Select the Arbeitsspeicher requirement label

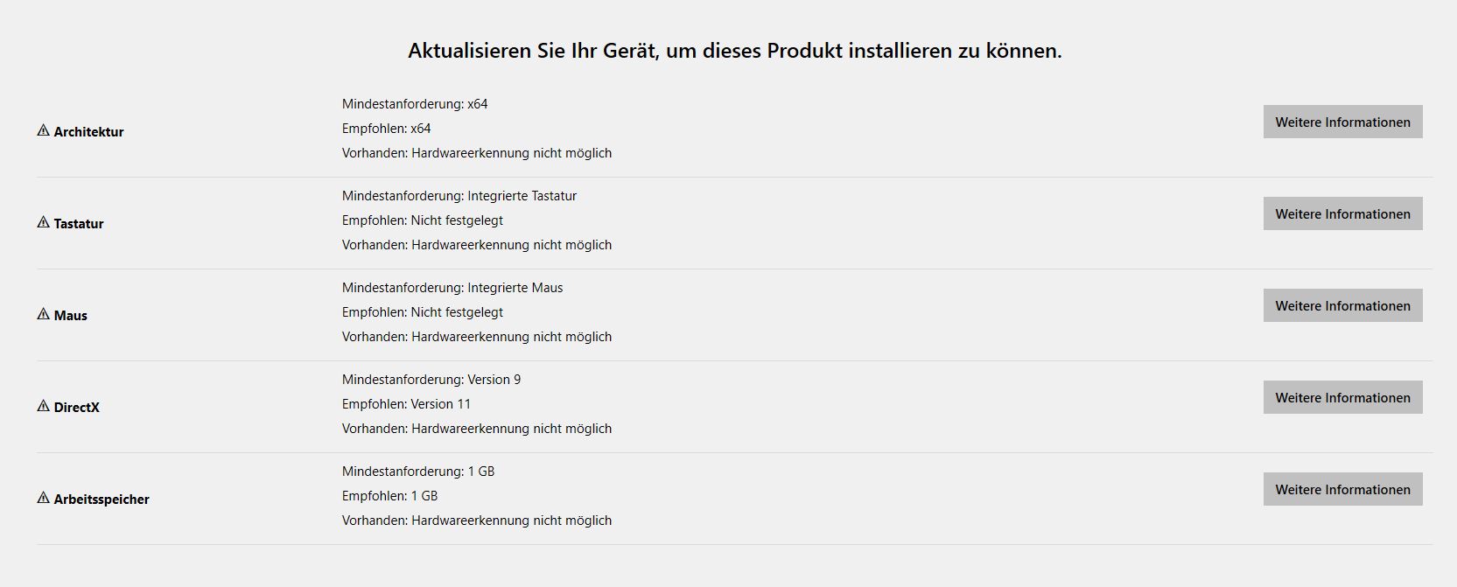click(102, 500)
